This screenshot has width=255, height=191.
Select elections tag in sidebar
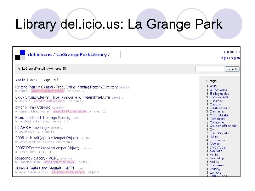pos(216,151)
